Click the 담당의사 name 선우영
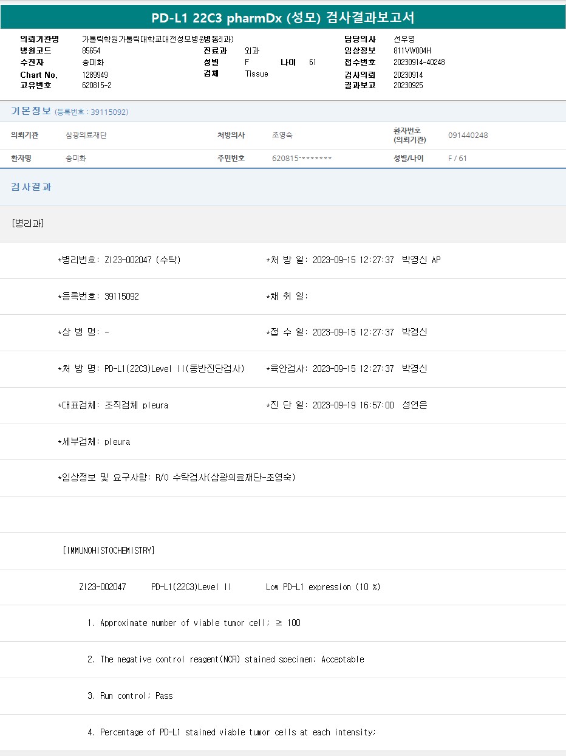566x756 pixels. 404,40
